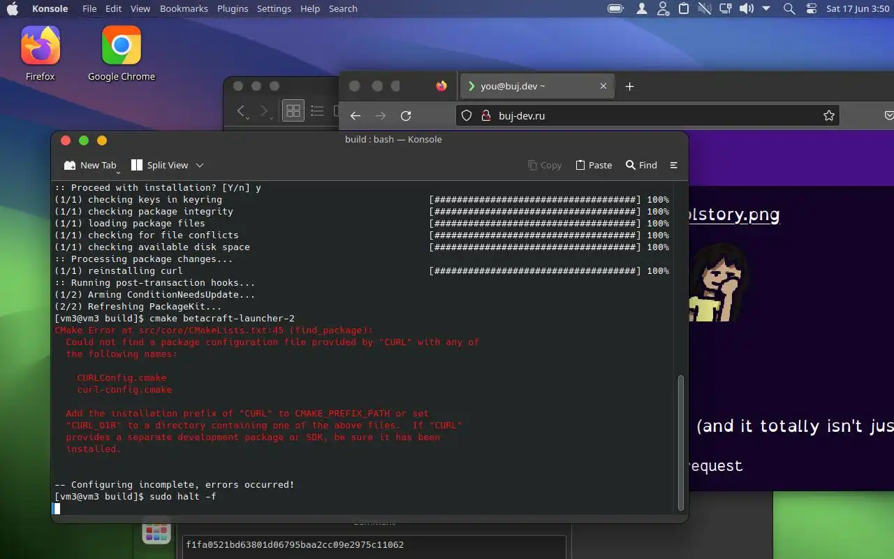Click the crossed-out muted microphone tray icon
The height and width of the screenshot is (559, 894).
pyautogui.click(x=704, y=8)
